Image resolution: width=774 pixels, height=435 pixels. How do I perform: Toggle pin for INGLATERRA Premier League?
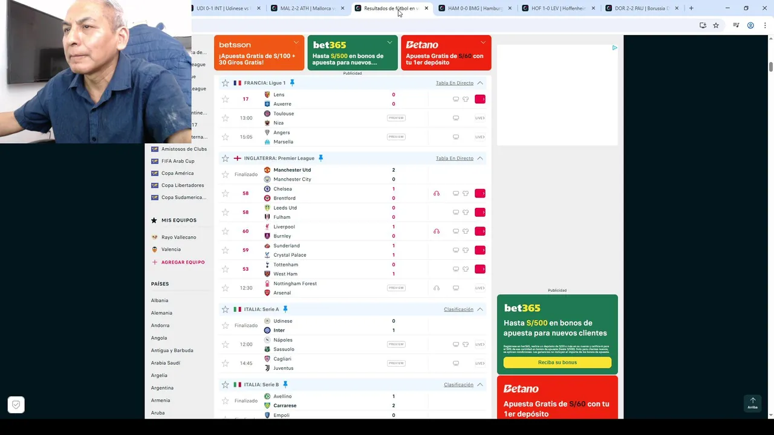[320, 158]
